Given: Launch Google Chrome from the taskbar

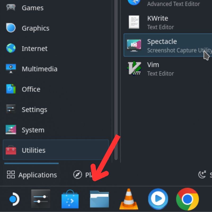Looking at the screenshot, I should point(188,199).
